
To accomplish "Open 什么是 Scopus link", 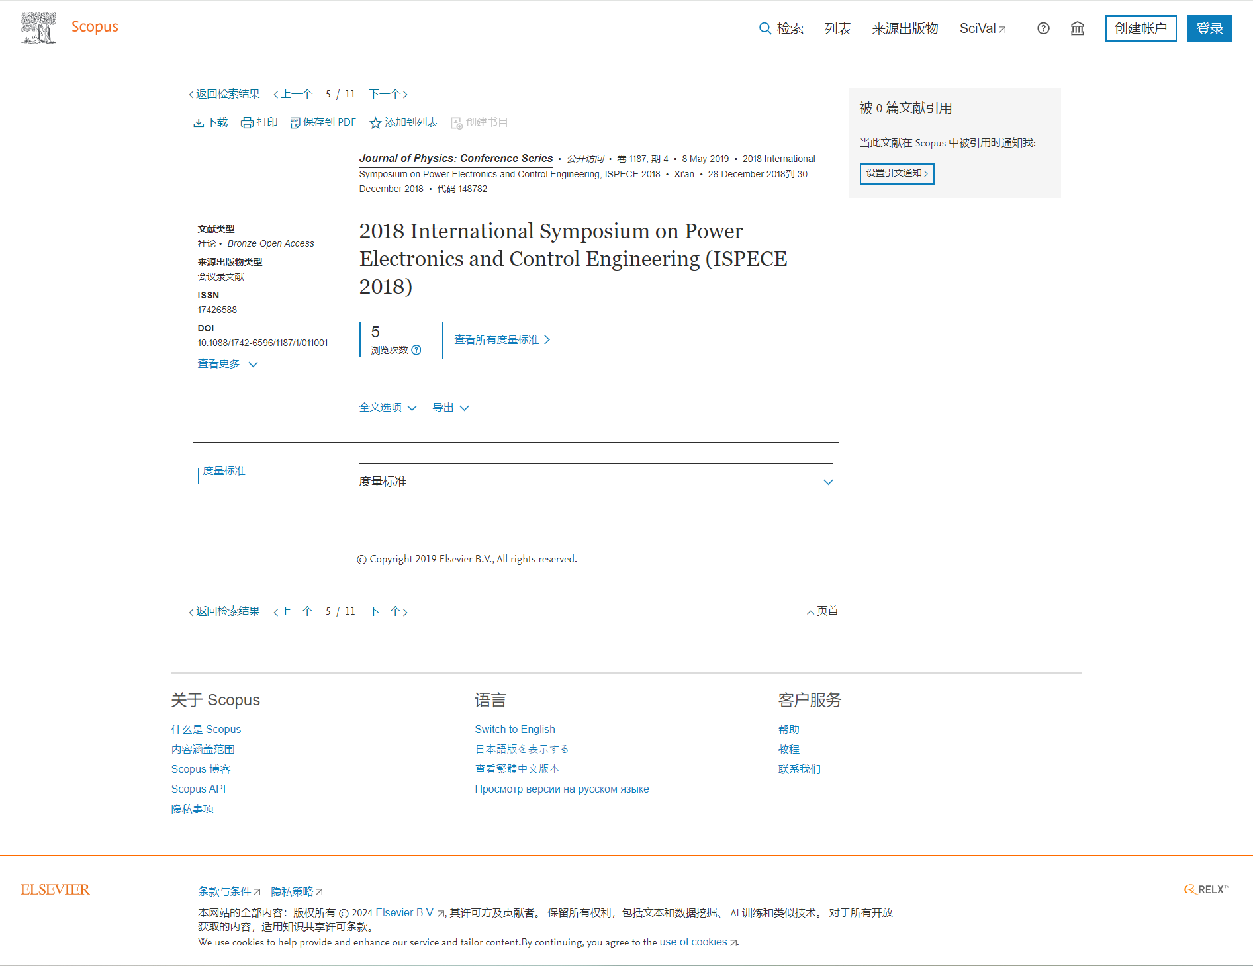I will pos(206,729).
